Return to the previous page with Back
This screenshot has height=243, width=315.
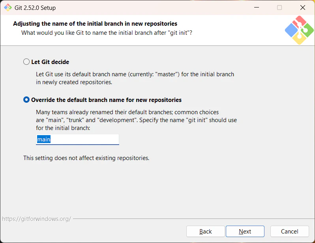(x=205, y=231)
